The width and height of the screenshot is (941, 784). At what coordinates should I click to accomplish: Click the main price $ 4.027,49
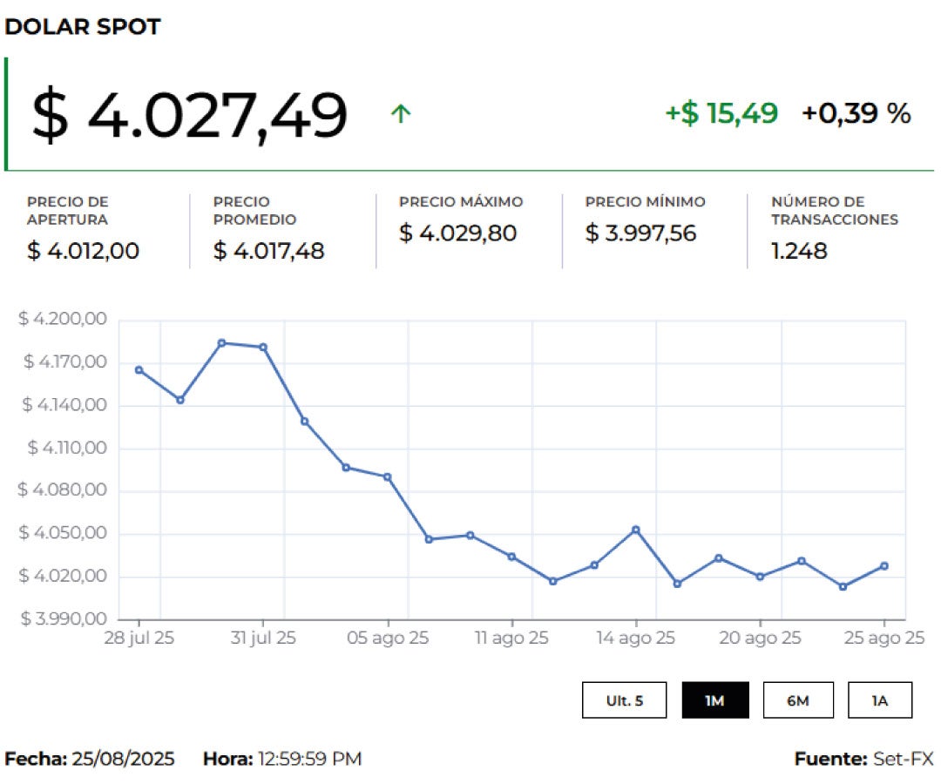point(189,115)
